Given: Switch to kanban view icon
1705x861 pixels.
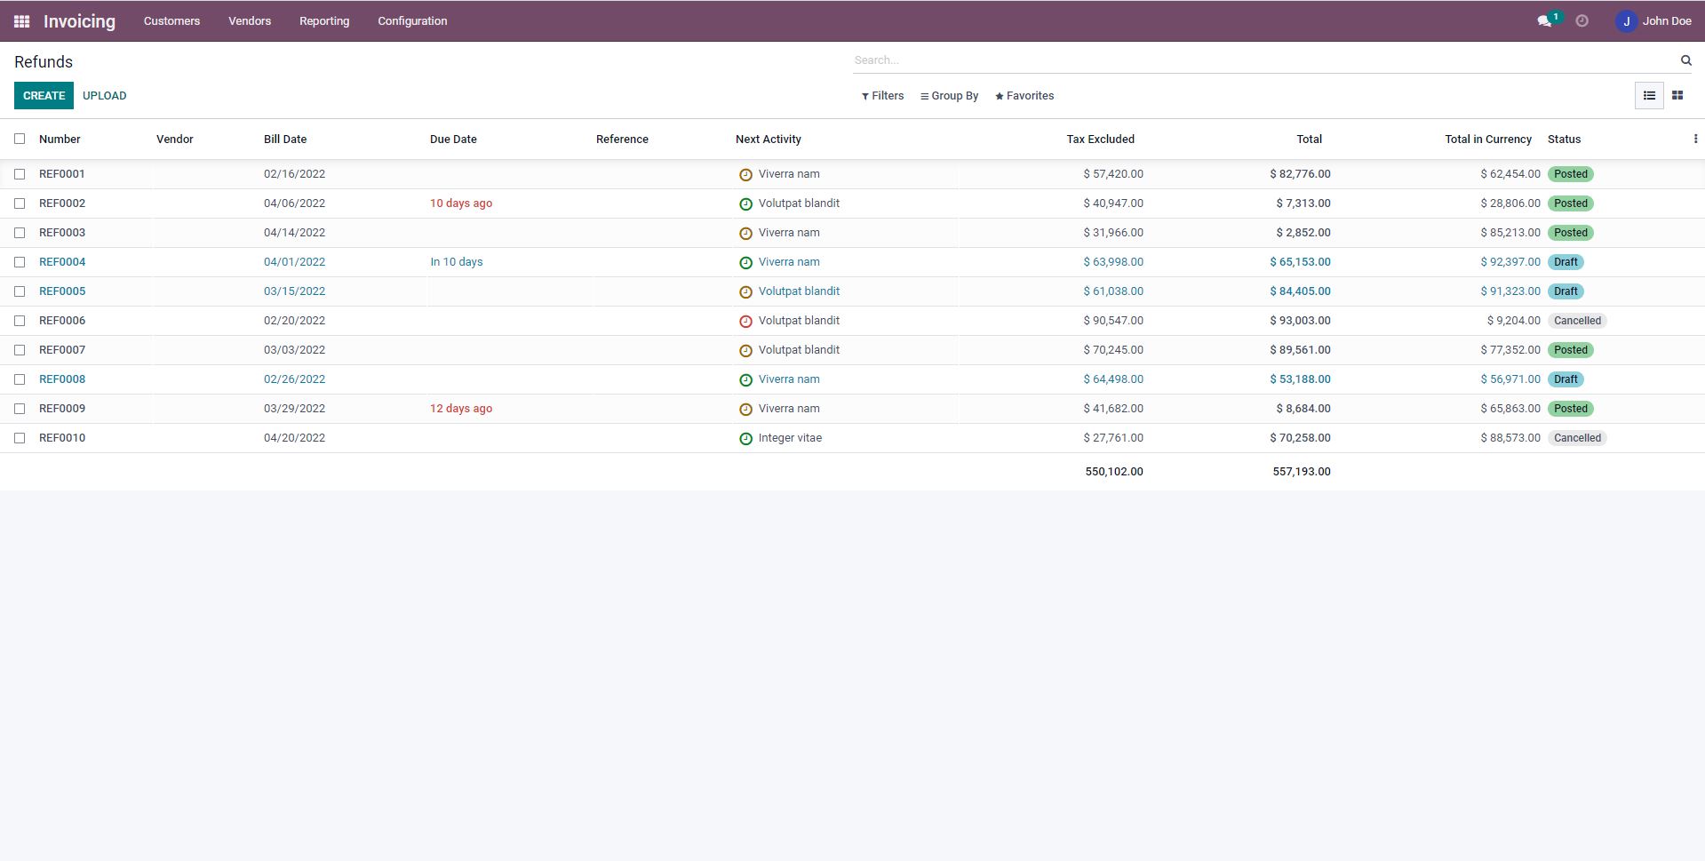Looking at the screenshot, I should (x=1677, y=96).
